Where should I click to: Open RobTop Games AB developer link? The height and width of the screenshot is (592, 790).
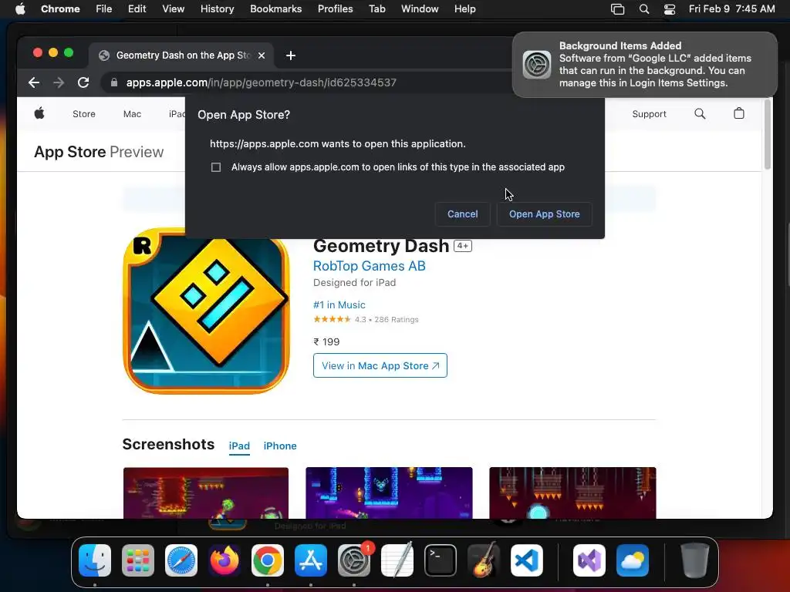370,266
